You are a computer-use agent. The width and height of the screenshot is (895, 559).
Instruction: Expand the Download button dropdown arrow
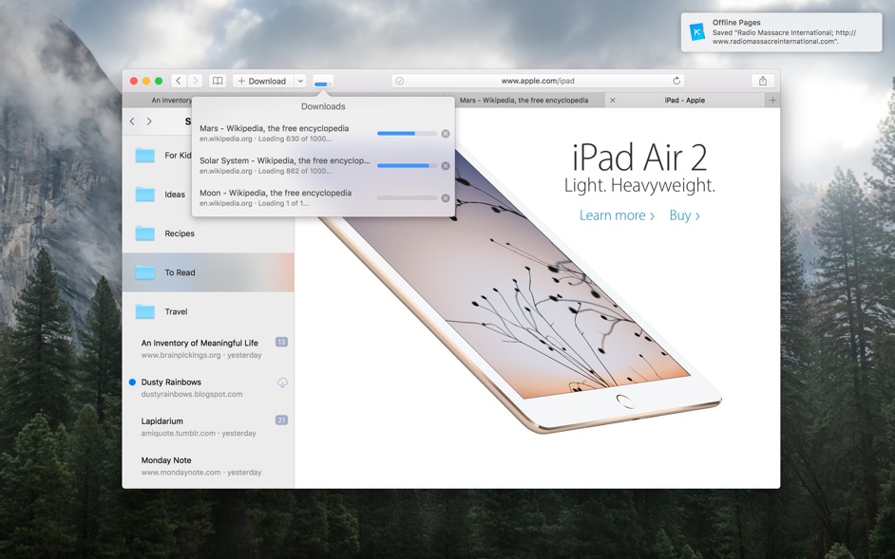(x=300, y=81)
